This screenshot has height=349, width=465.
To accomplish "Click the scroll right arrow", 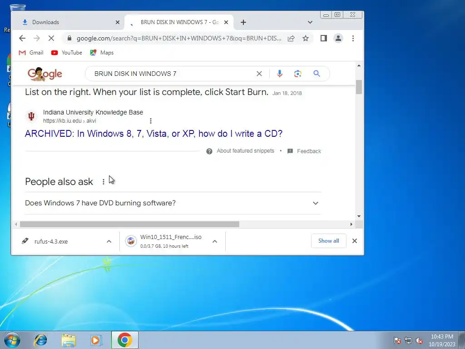I will tap(351, 224).
